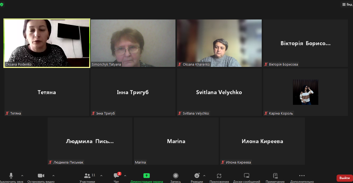Open Whiteboards (Доски сообщений) icon
The image size is (353, 183).
coord(247,176)
